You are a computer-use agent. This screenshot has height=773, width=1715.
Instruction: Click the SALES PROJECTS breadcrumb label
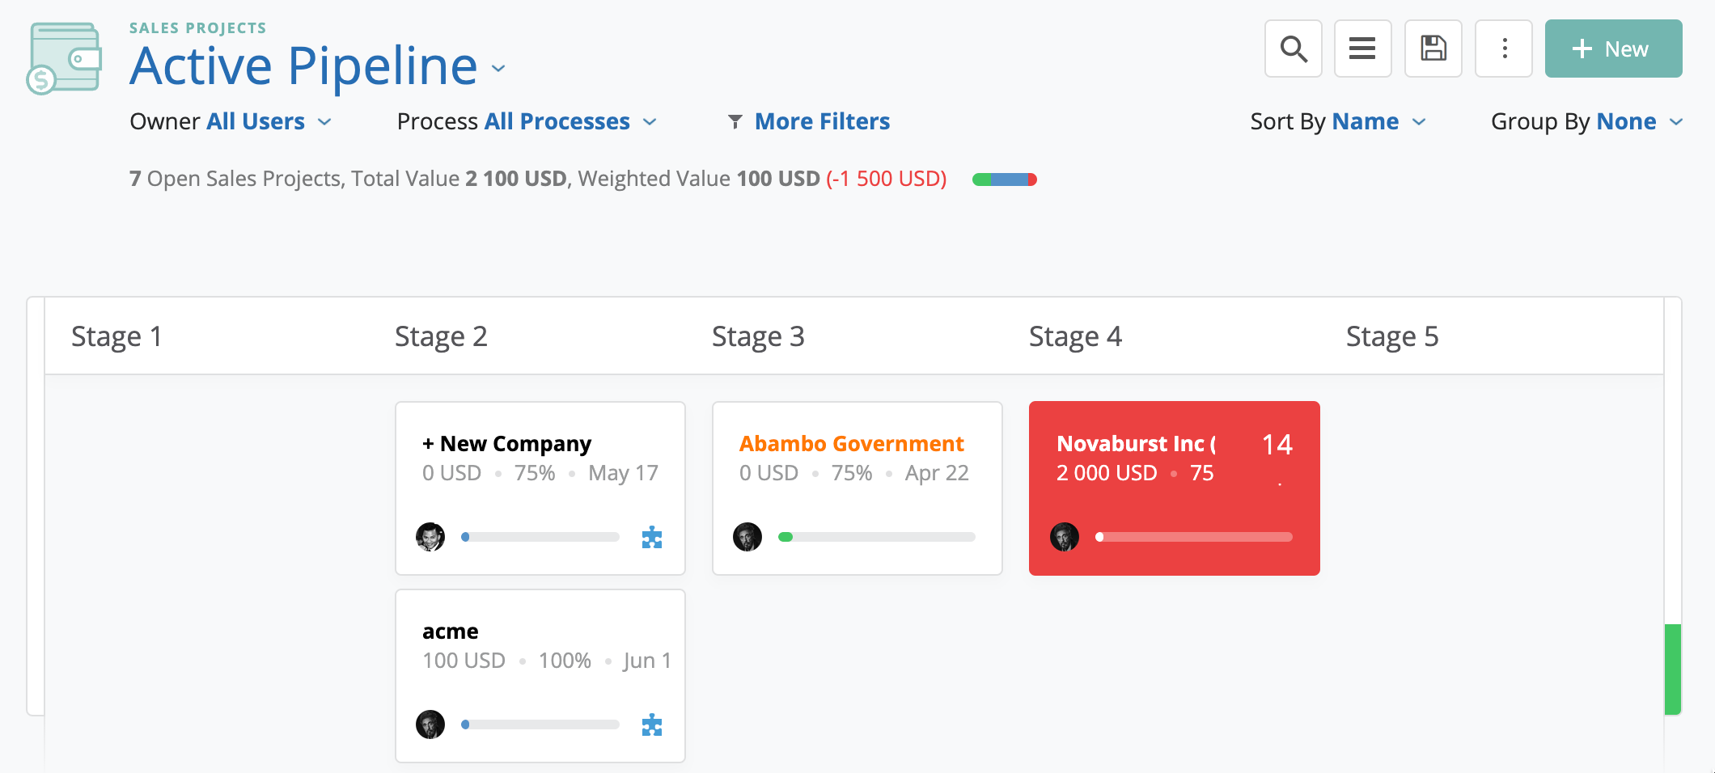198,28
